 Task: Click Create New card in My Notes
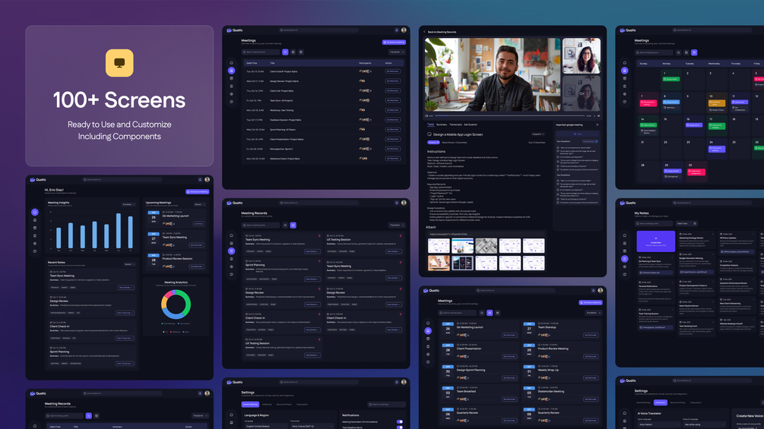[x=656, y=241]
